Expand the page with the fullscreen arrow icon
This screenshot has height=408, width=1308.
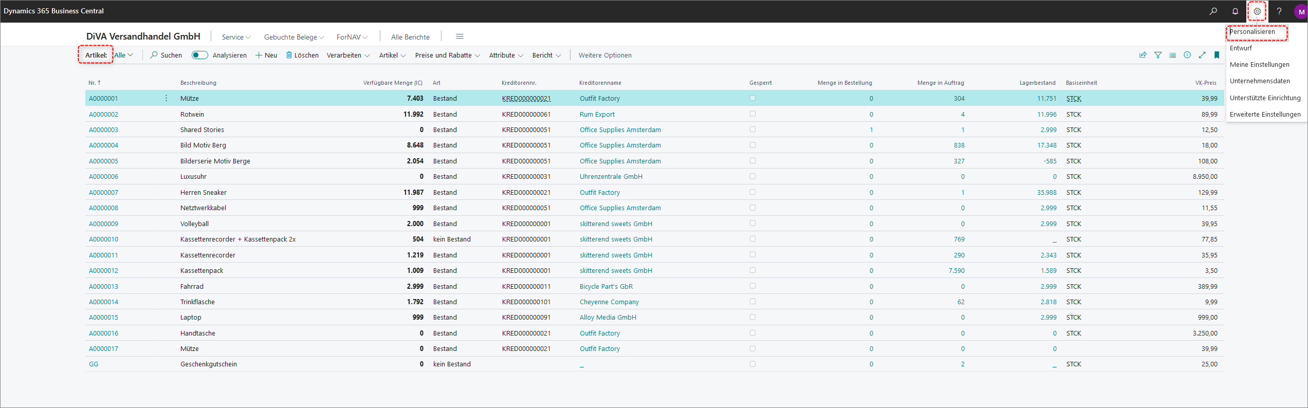(x=1202, y=55)
